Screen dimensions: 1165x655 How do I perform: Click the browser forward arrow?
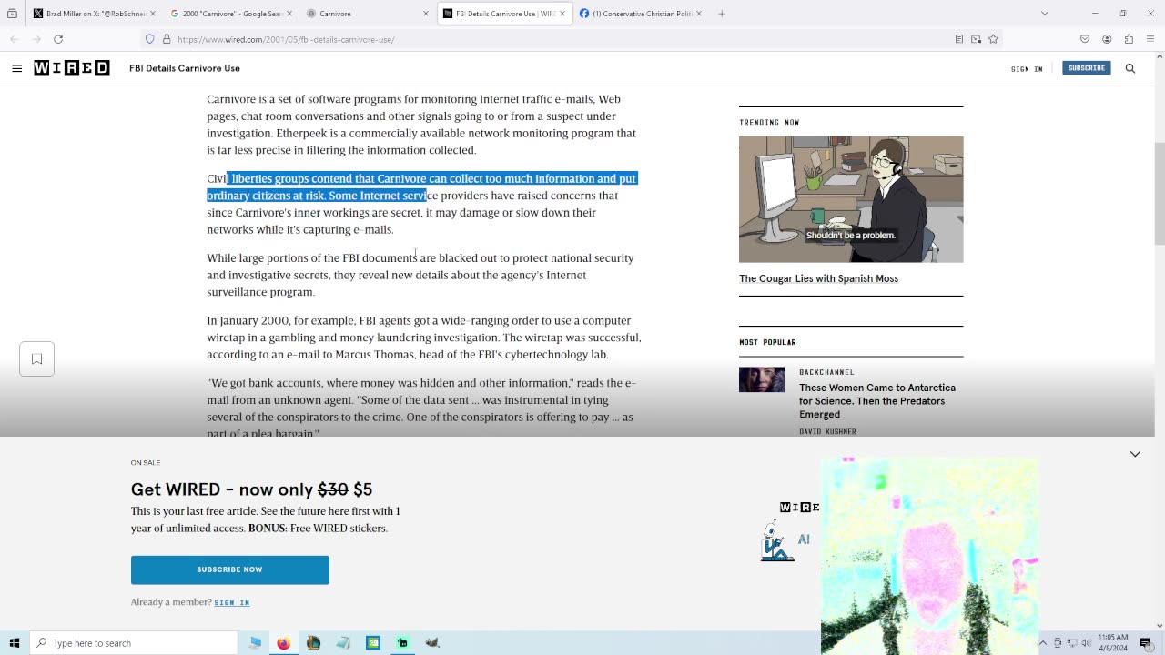click(x=36, y=39)
